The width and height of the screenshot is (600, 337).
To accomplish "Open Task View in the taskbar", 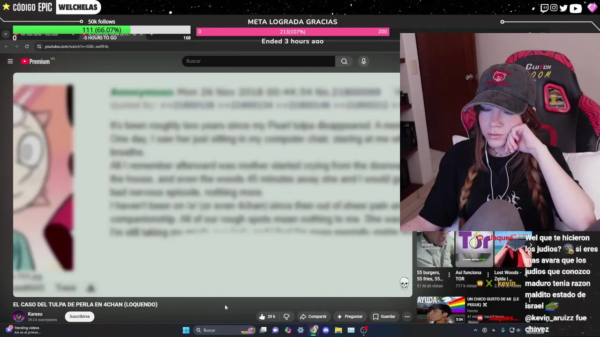I will 263,330.
